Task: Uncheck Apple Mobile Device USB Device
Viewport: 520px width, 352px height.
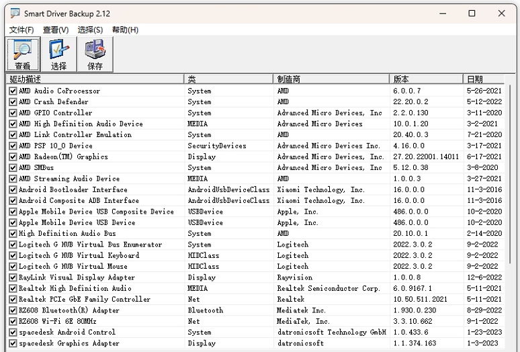Action: 13,222
